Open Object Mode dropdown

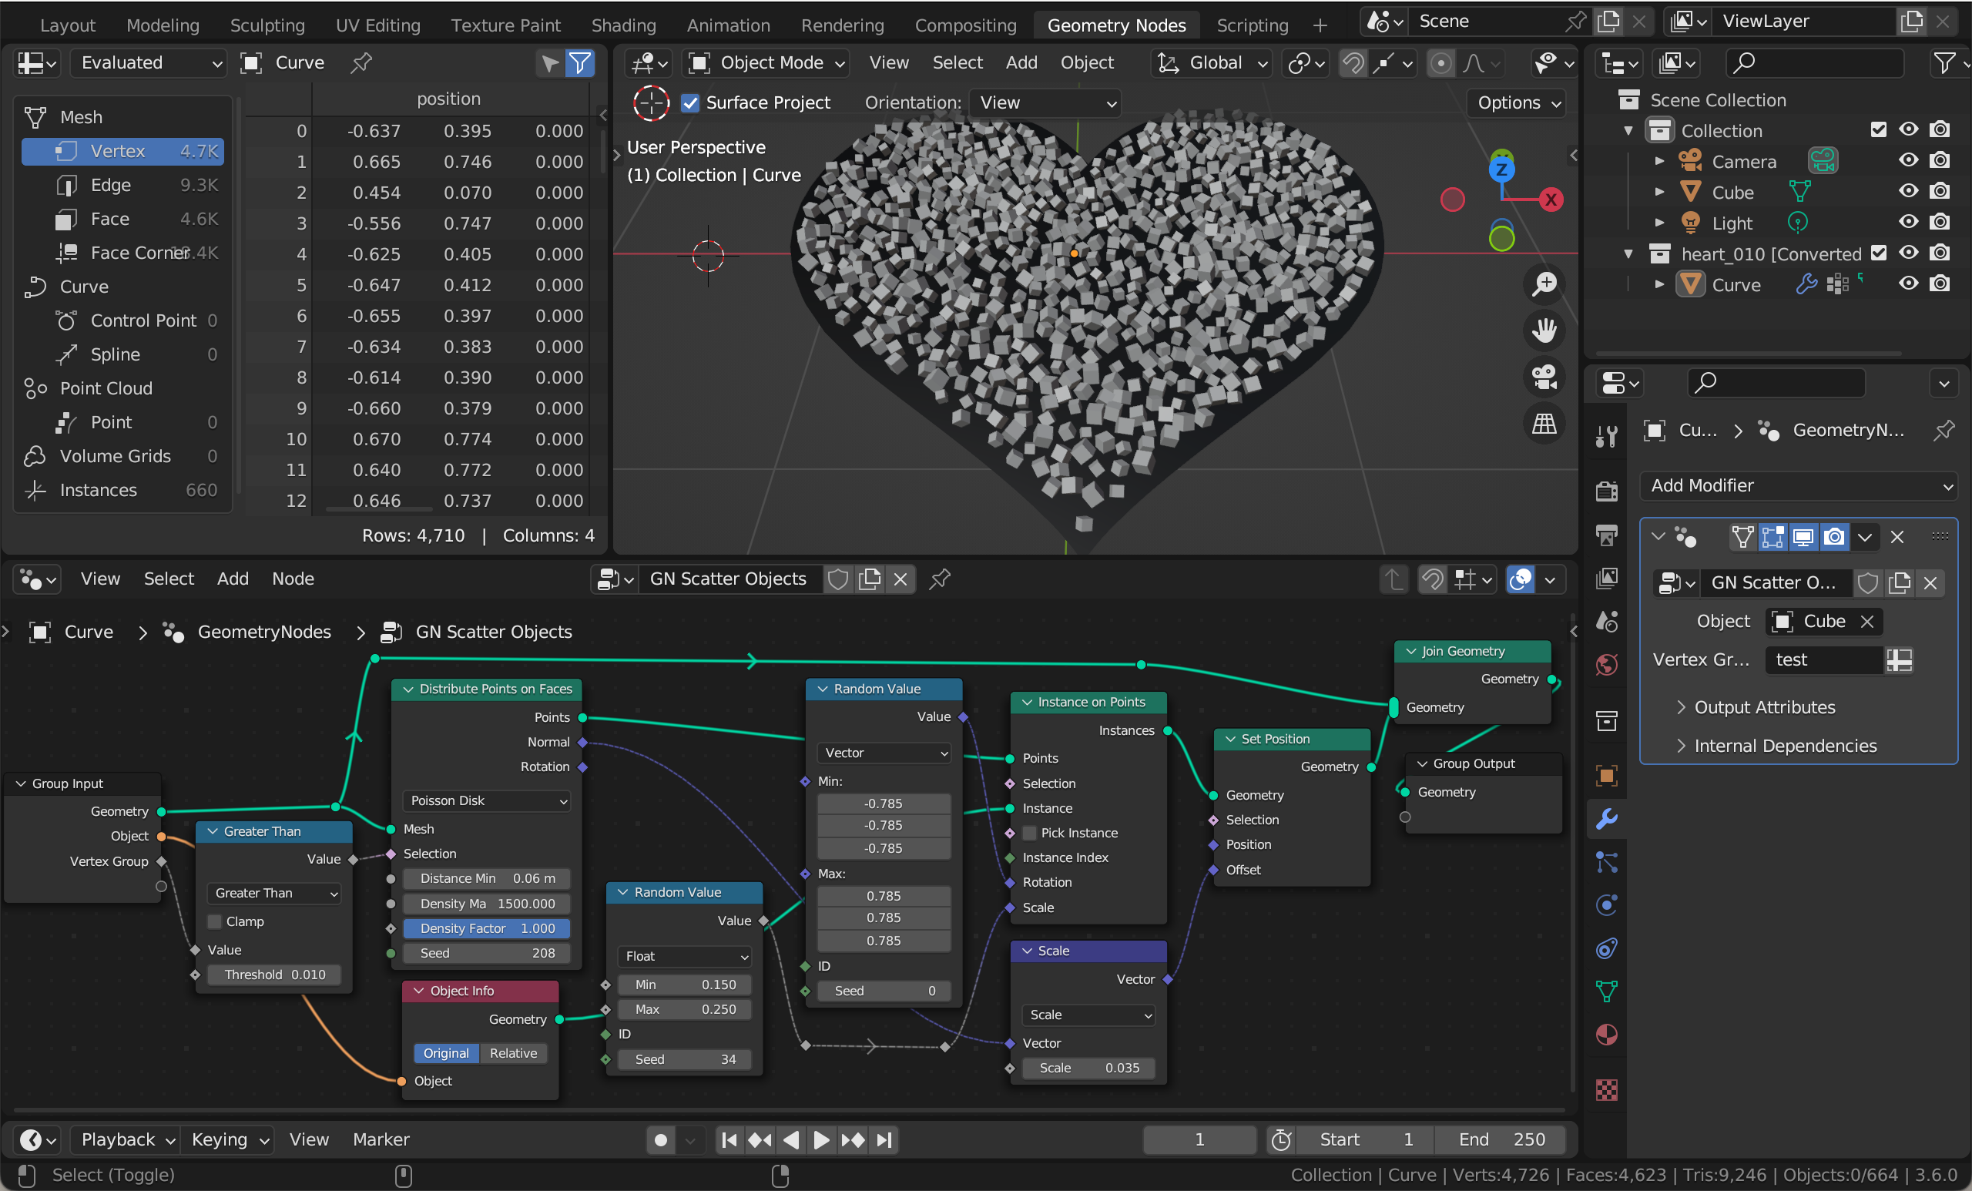click(x=765, y=62)
